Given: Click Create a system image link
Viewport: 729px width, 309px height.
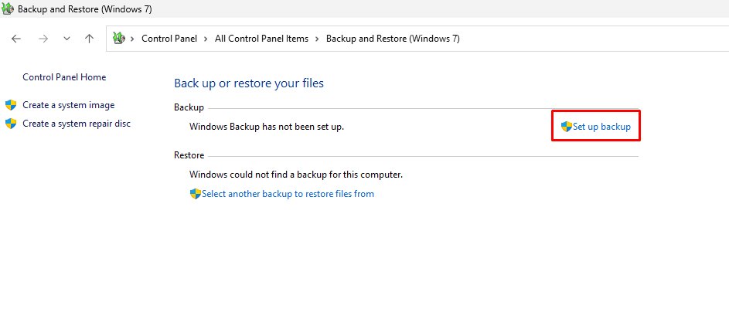Looking at the screenshot, I should click(68, 105).
